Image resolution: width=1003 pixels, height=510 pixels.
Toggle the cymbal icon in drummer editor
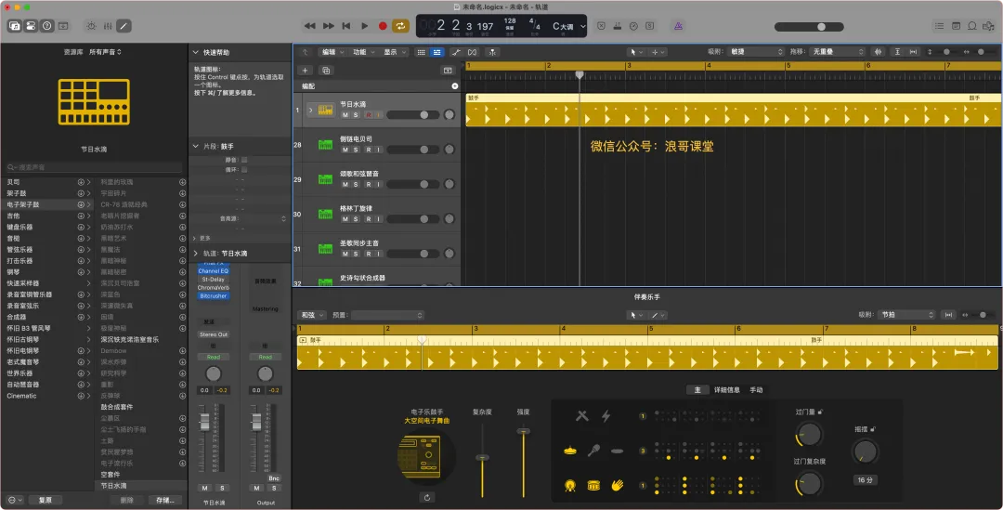click(570, 451)
